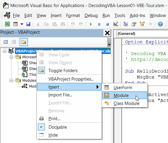Open the File menu
Viewport: 168px width, 143px height.
tap(16, 16)
